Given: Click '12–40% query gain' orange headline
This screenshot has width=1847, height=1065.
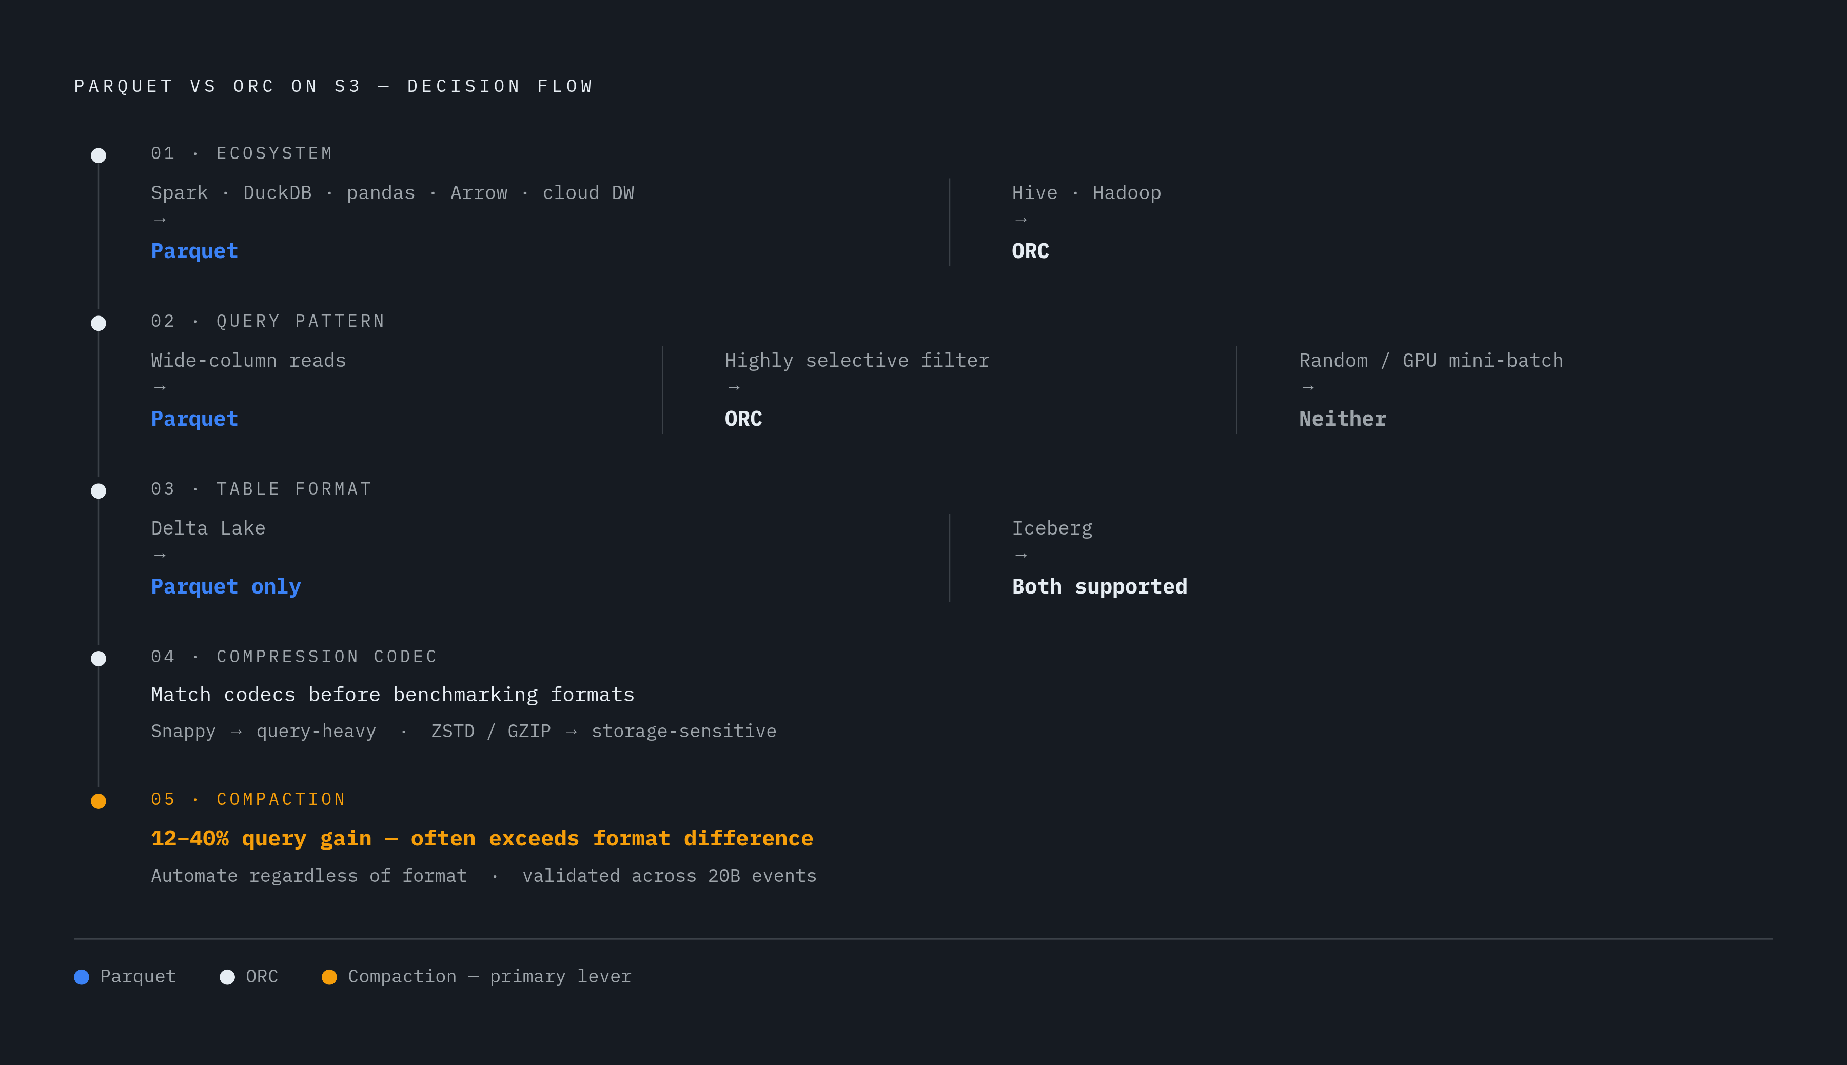Looking at the screenshot, I should (x=261, y=838).
